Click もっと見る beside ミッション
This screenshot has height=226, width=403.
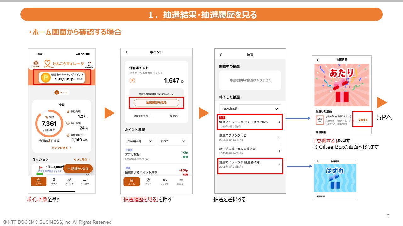click(82, 159)
